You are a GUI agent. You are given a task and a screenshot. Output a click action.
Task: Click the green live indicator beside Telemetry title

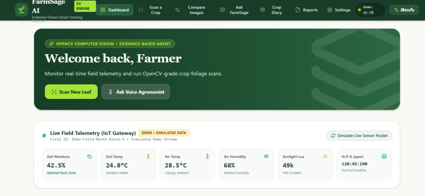[44, 136]
